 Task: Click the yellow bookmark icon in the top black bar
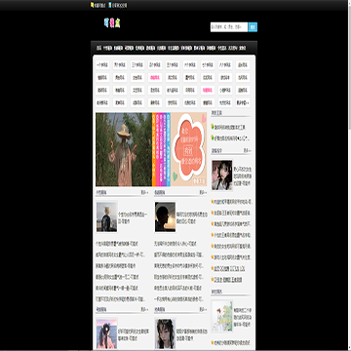[x=93, y=5]
